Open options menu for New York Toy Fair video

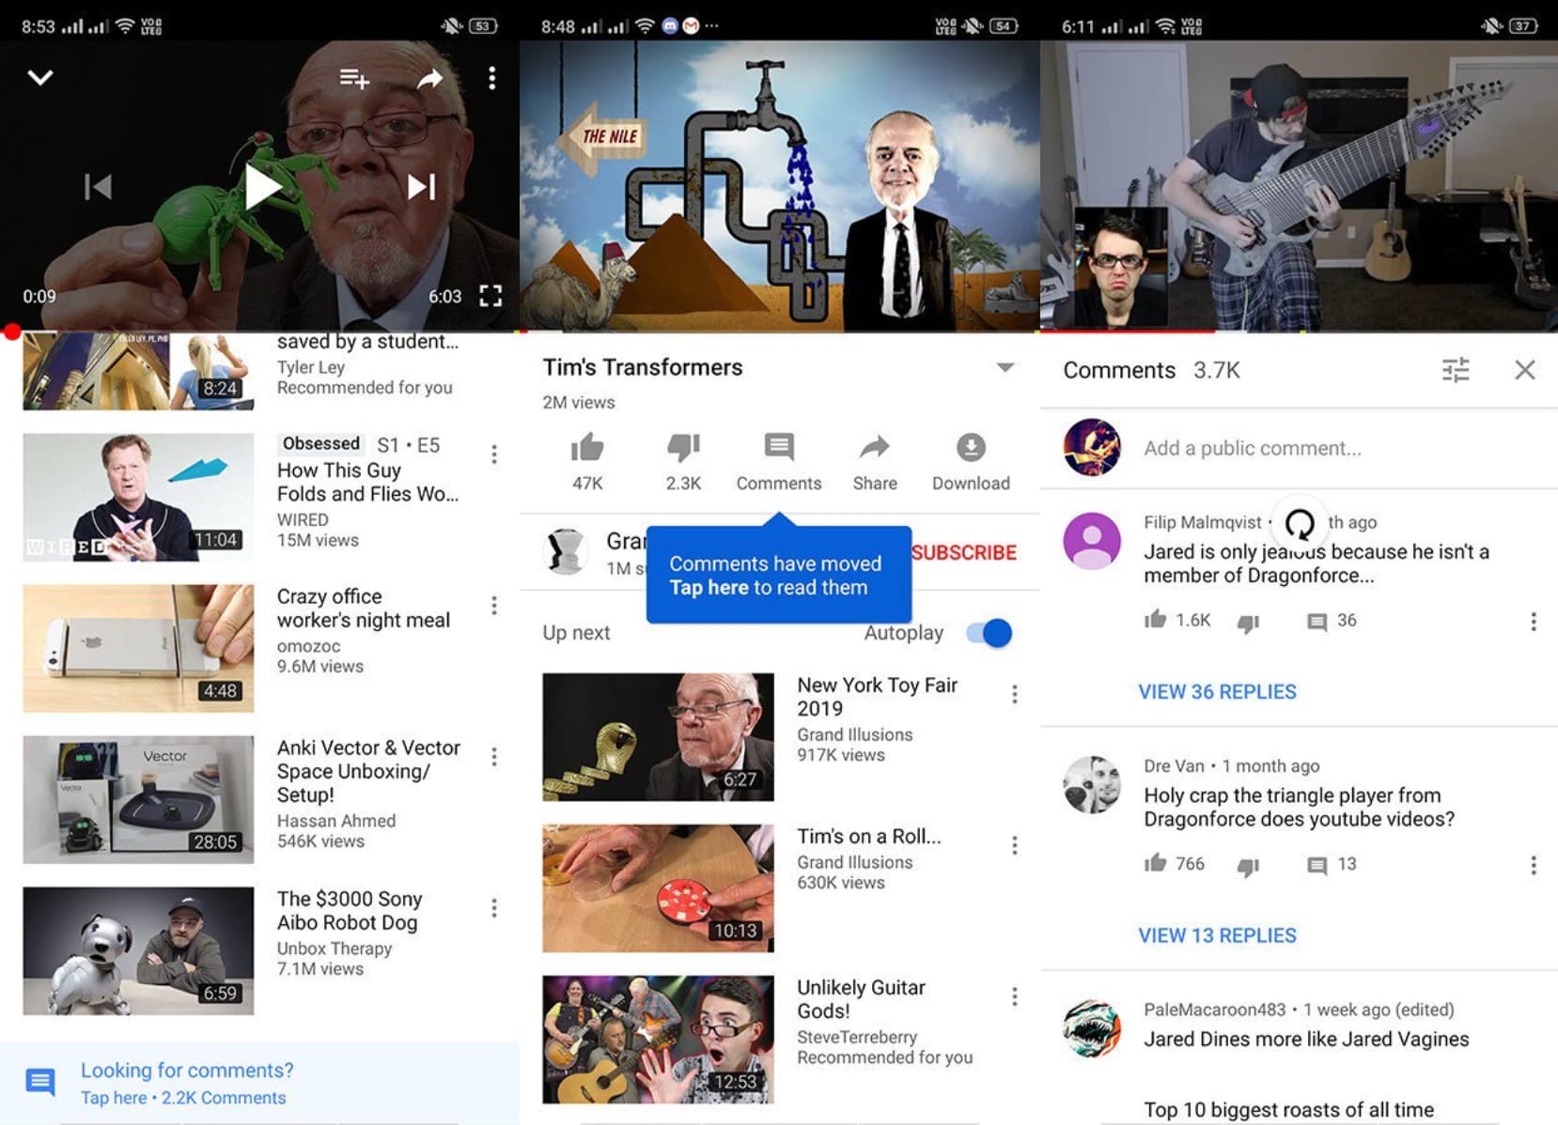[1014, 694]
